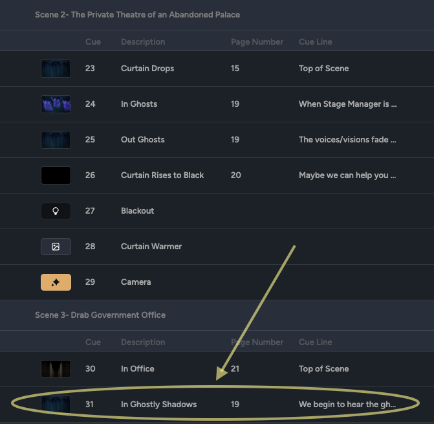
Task: Open the black thumbnail for cue 26
Action: coord(56,175)
